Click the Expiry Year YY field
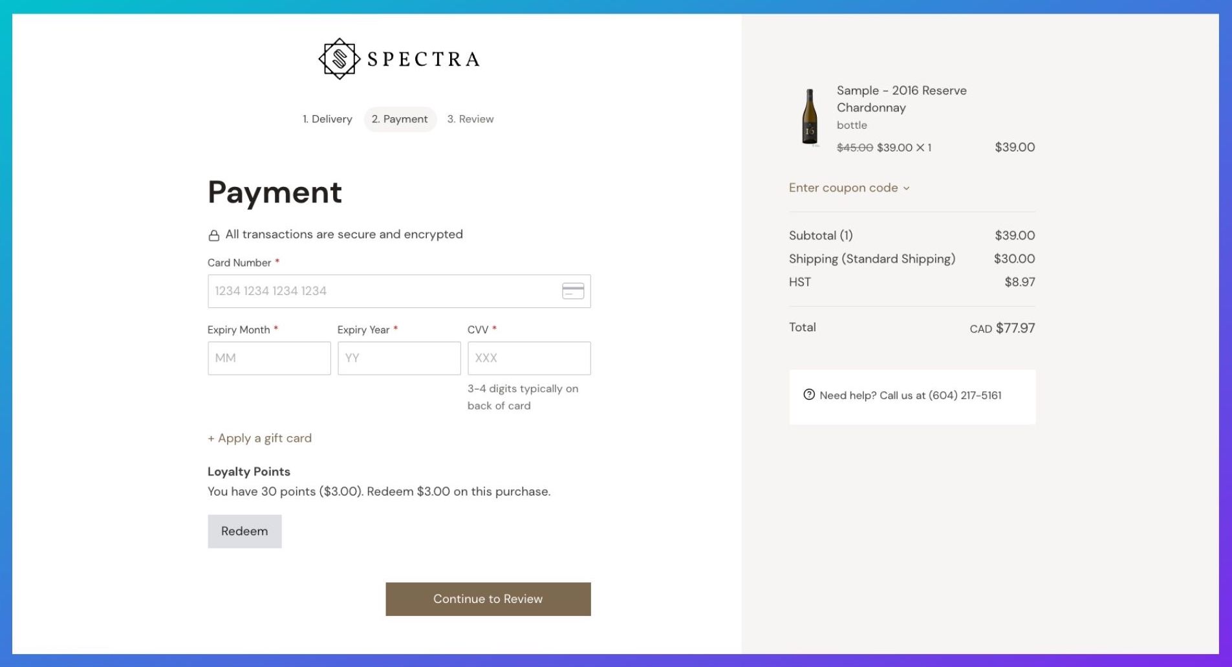 pyautogui.click(x=399, y=358)
